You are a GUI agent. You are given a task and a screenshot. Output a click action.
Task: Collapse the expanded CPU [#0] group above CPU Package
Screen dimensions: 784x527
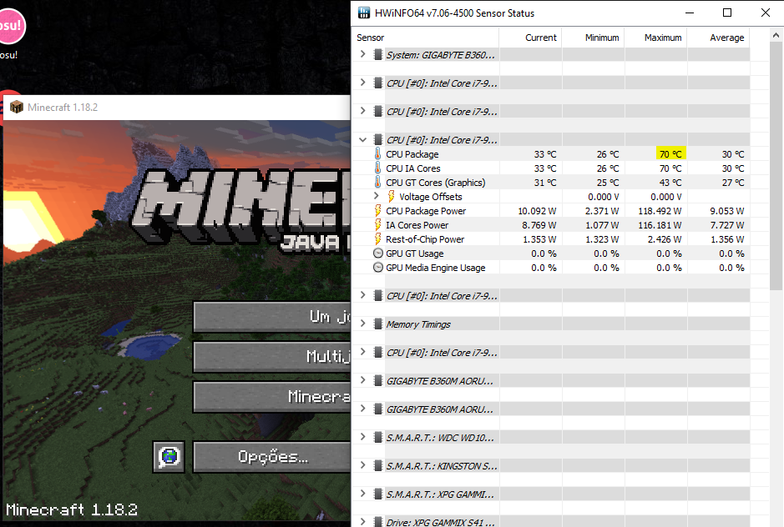click(x=363, y=139)
